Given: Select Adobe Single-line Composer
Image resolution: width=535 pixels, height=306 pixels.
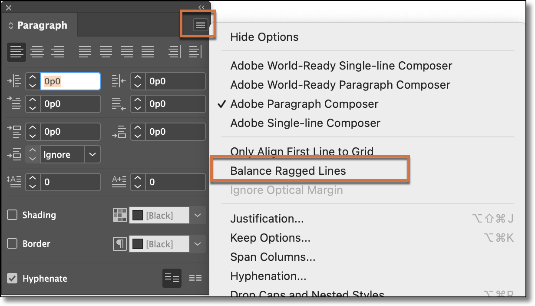Looking at the screenshot, I should [x=305, y=123].
